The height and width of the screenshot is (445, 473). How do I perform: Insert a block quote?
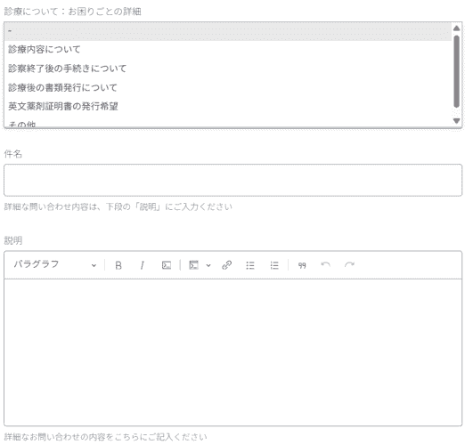pyautogui.click(x=302, y=265)
